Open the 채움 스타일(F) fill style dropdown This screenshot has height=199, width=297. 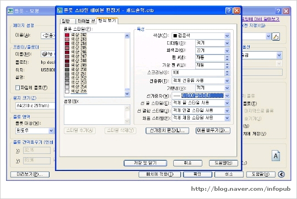(227, 118)
